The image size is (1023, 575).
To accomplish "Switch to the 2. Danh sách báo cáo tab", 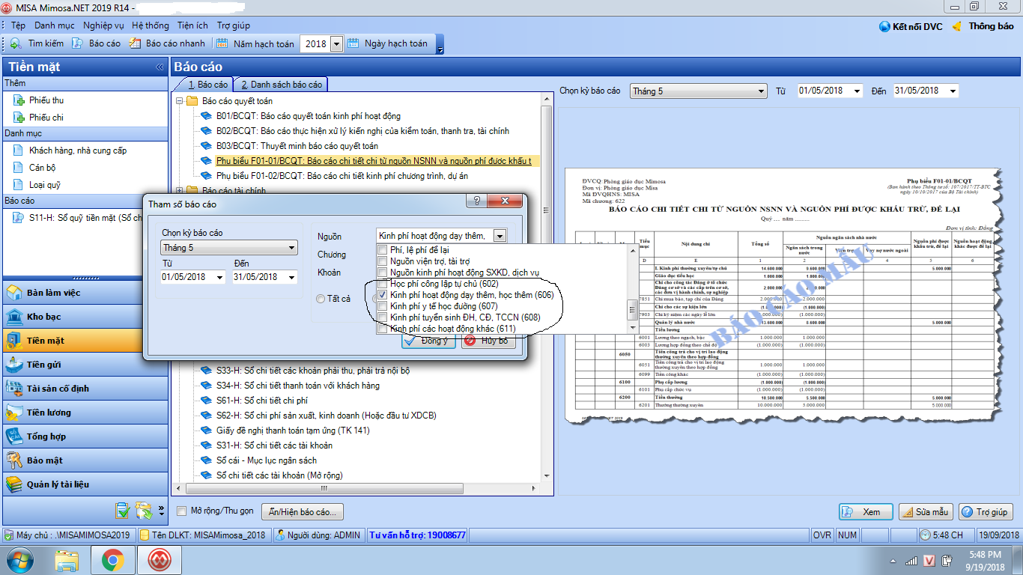I will click(281, 85).
